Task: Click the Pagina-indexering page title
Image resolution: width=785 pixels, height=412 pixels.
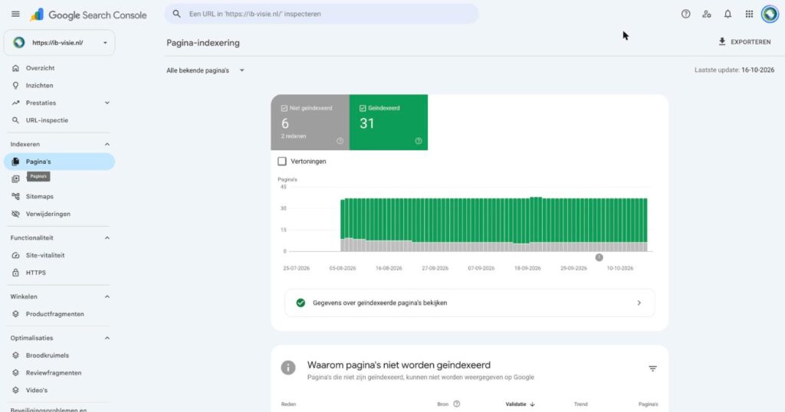Action: pos(202,43)
